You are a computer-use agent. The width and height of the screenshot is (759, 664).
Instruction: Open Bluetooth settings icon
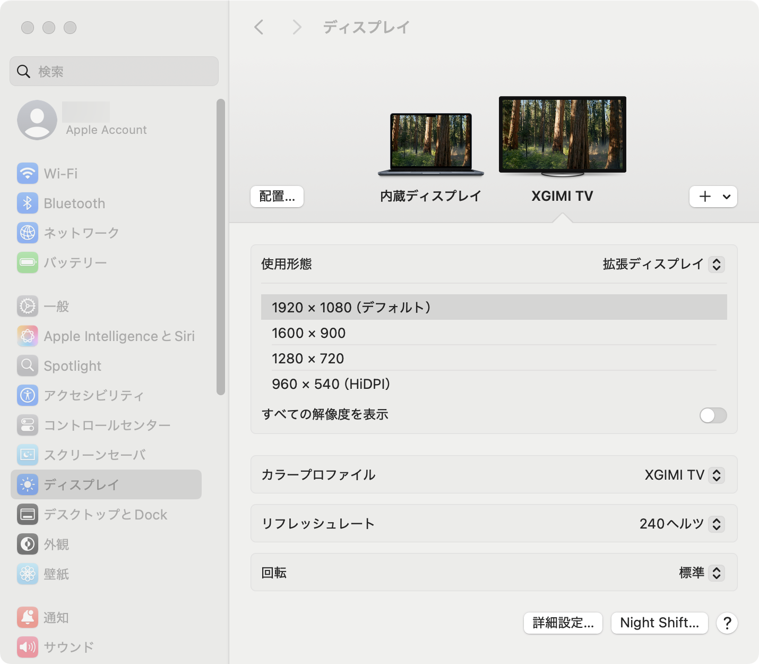click(x=28, y=203)
